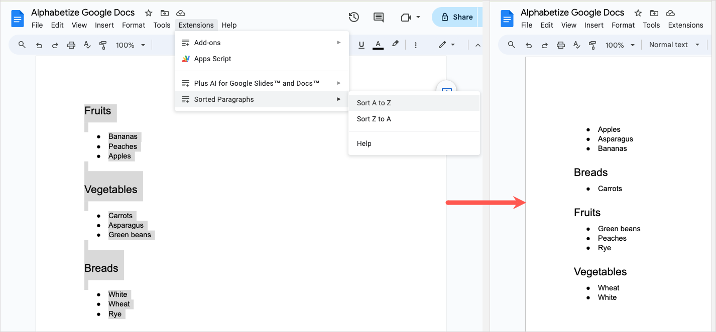Click move-to-folder icon in right window
This screenshot has width=716, height=332.
tap(654, 13)
